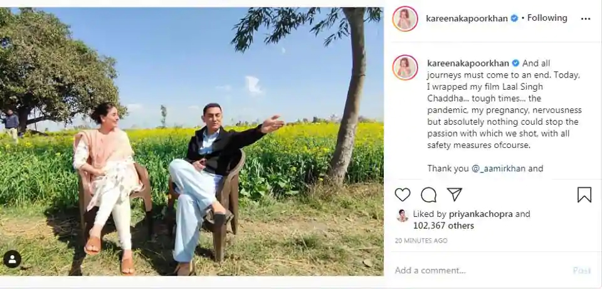Viewport: 602px width, 289px height.
Task: Open the three-dot more options menu
Action: click(586, 19)
